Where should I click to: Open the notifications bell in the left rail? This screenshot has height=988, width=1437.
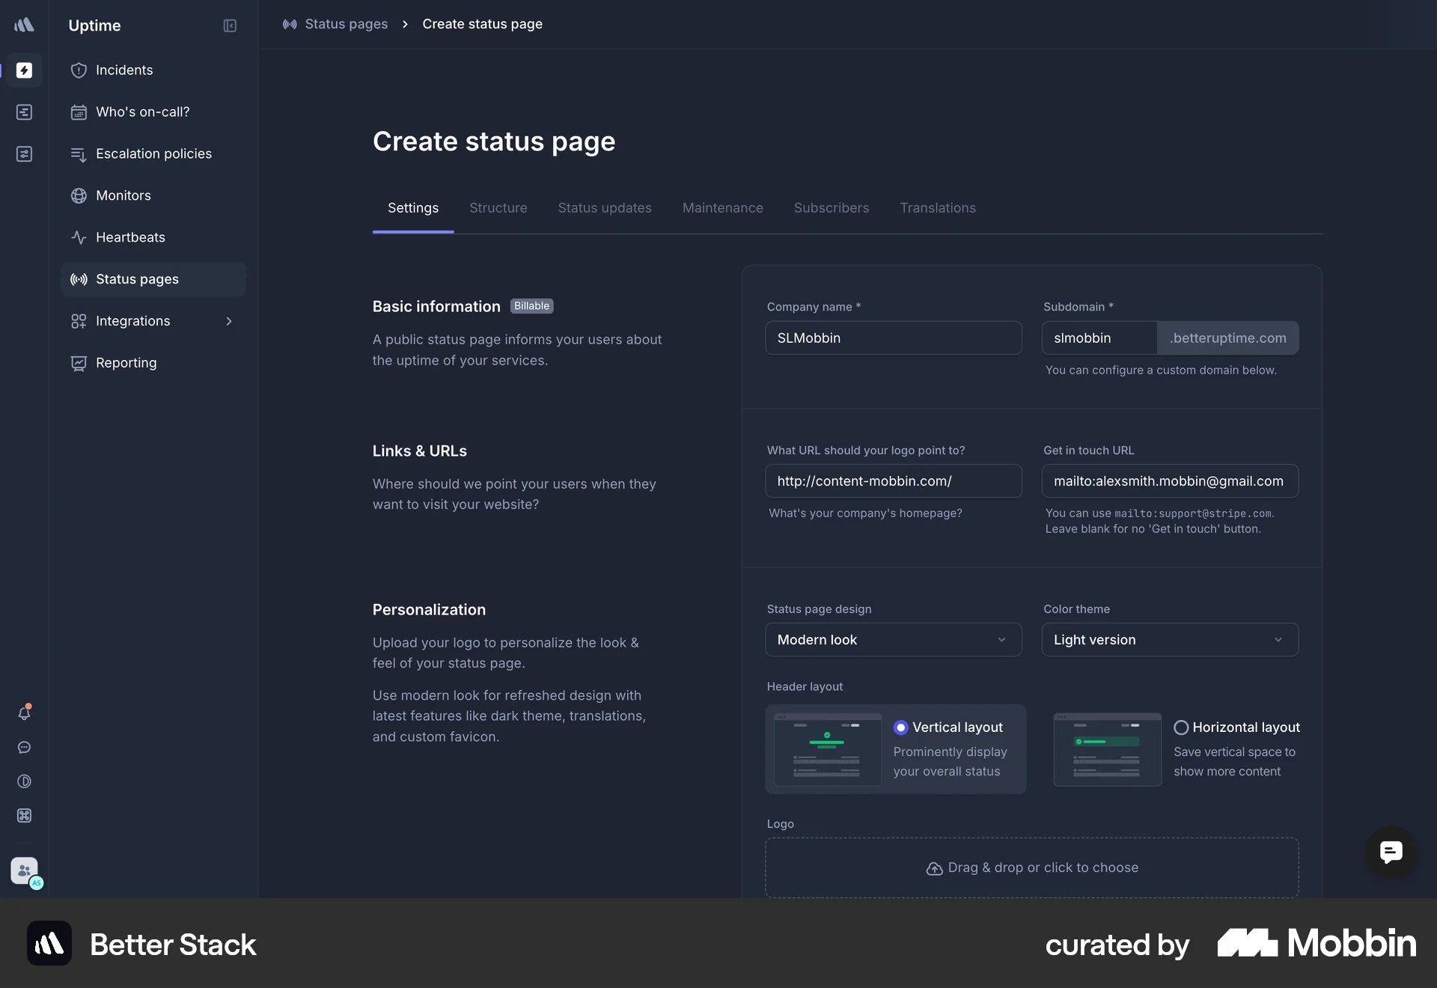(x=25, y=713)
